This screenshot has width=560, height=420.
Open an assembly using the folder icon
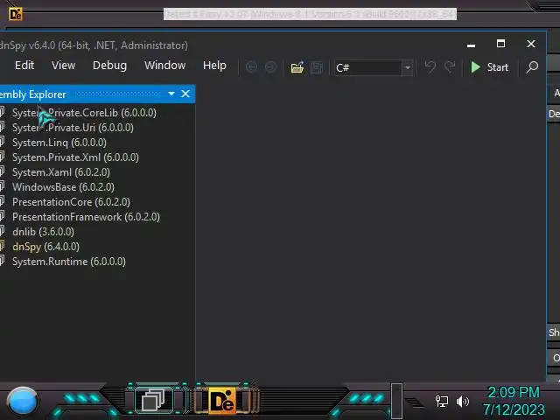click(x=297, y=67)
